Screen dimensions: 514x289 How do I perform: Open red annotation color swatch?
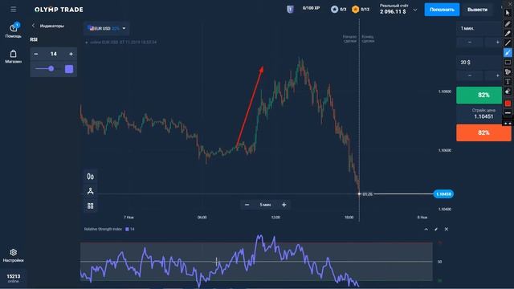(508, 104)
